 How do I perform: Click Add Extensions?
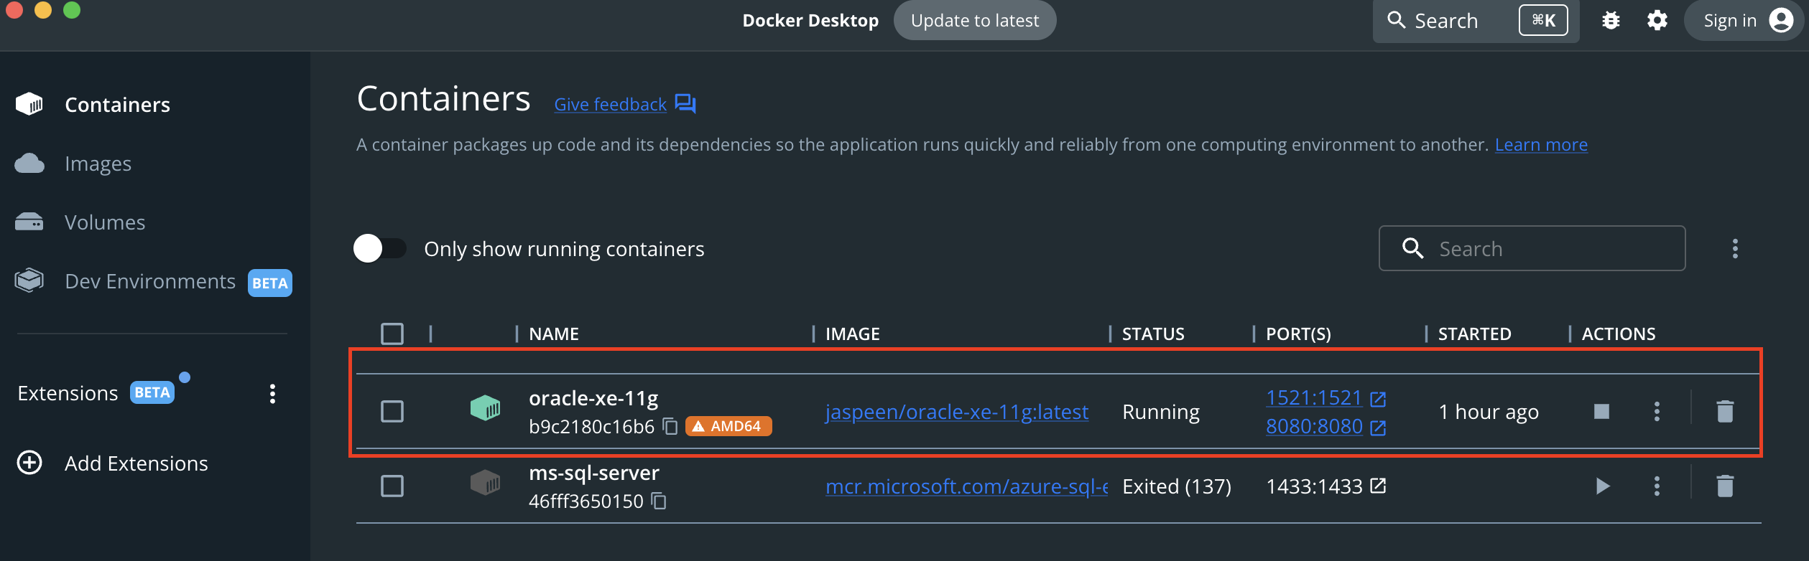tap(137, 463)
